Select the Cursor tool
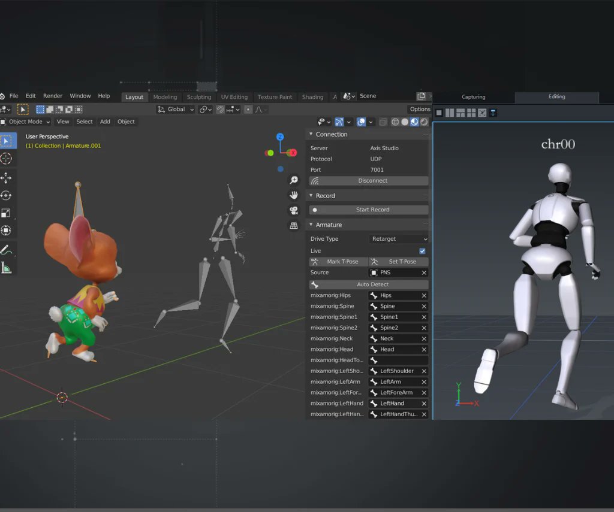This screenshot has height=512, width=614. coord(6,159)
